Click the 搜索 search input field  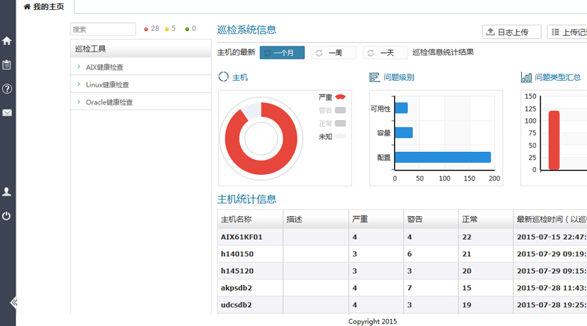click(102, 29)
